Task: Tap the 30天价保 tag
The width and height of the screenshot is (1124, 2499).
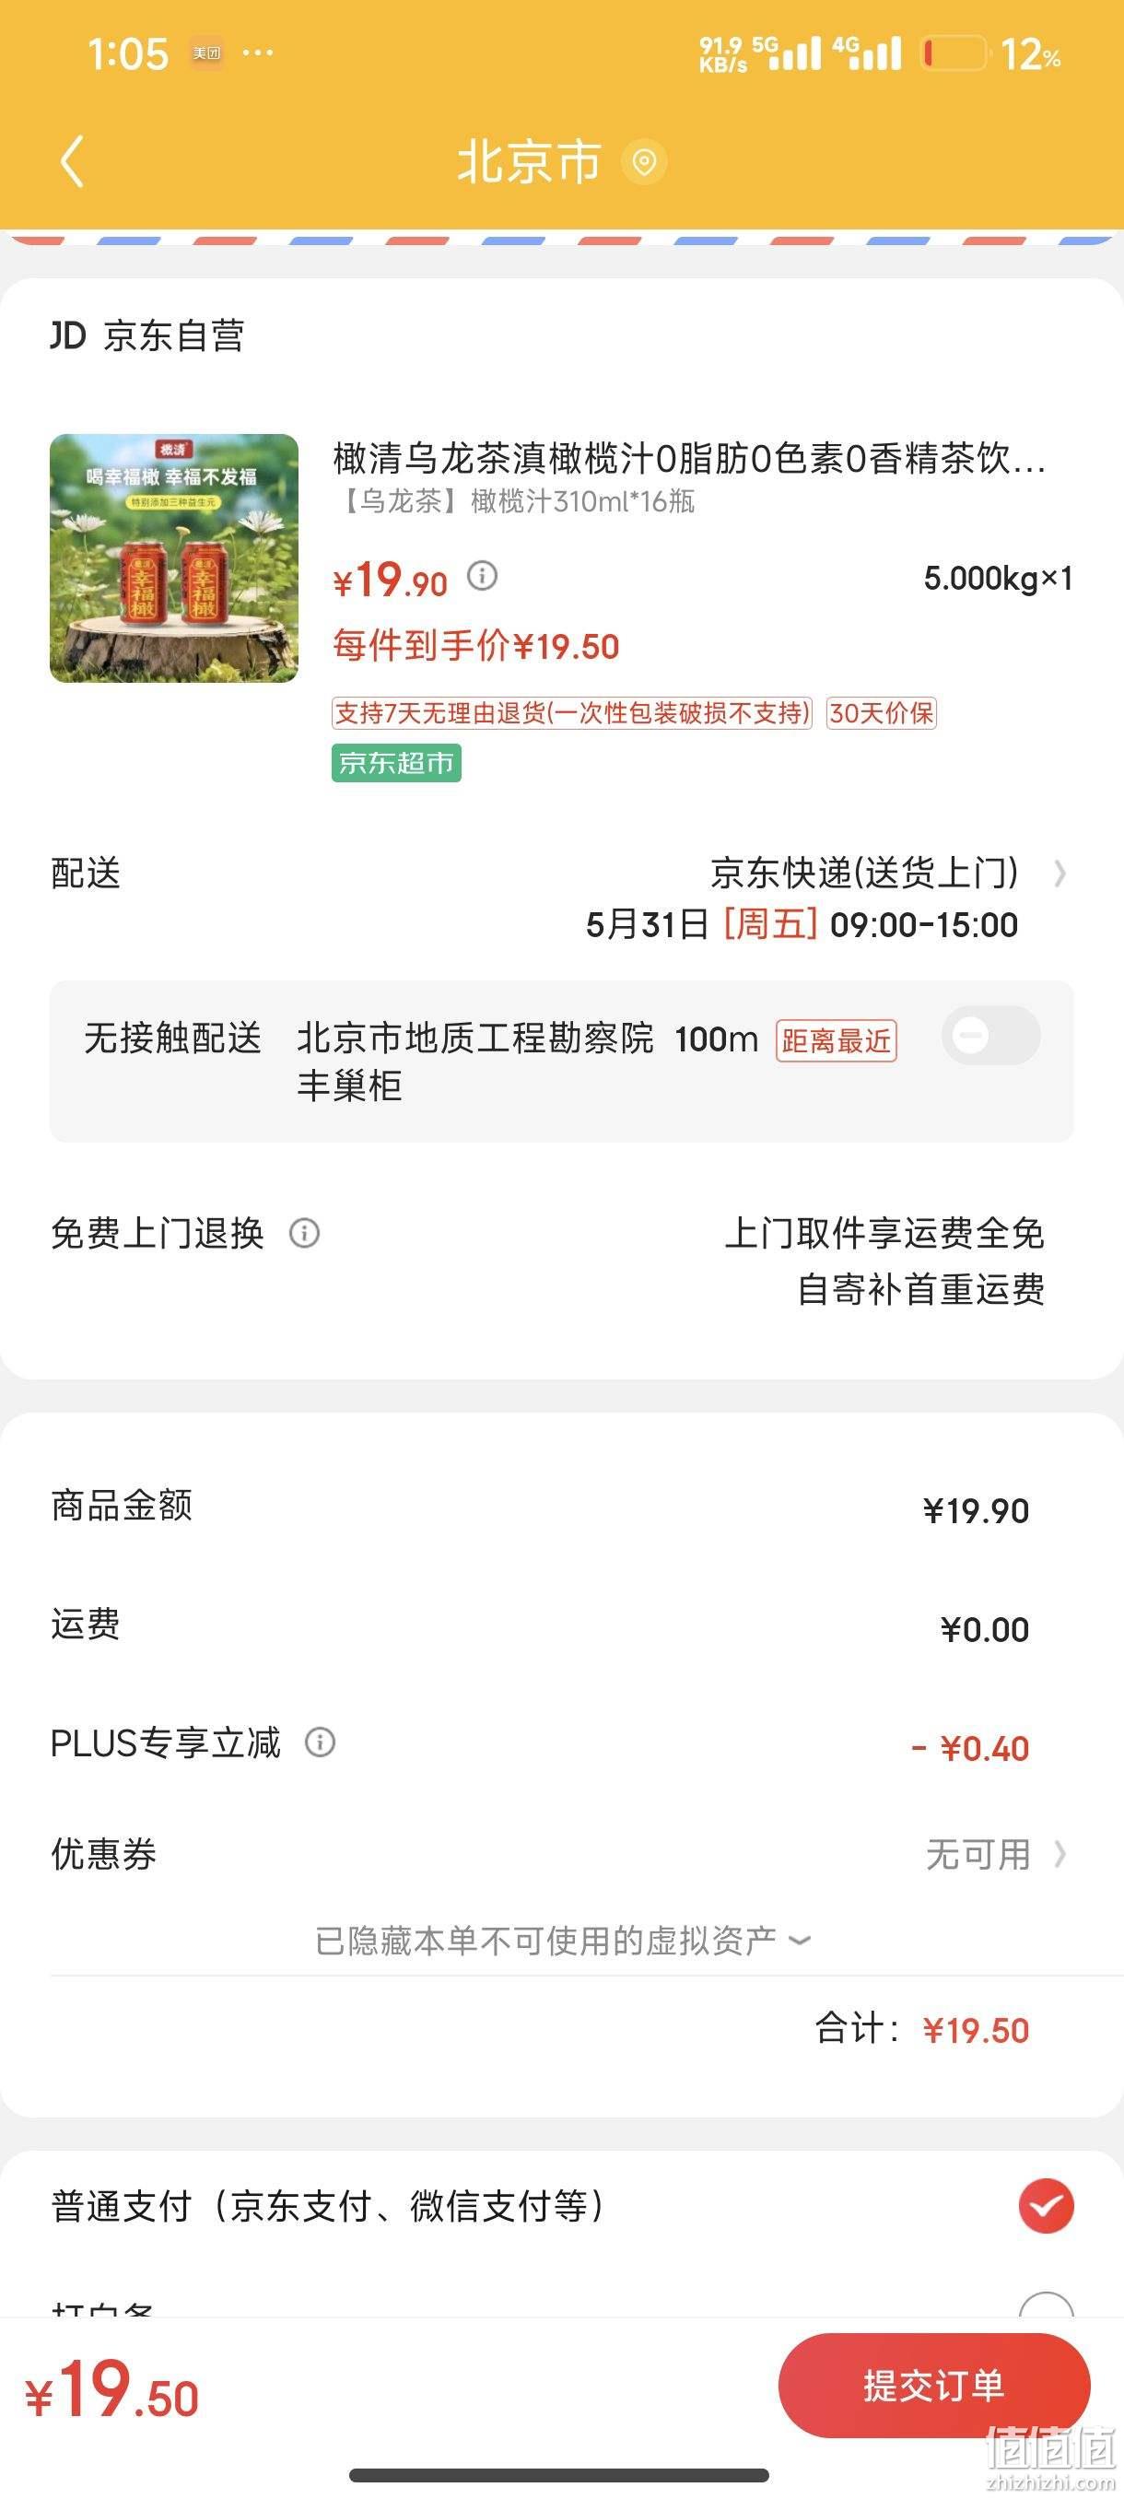Action: [x=882, y=713]
